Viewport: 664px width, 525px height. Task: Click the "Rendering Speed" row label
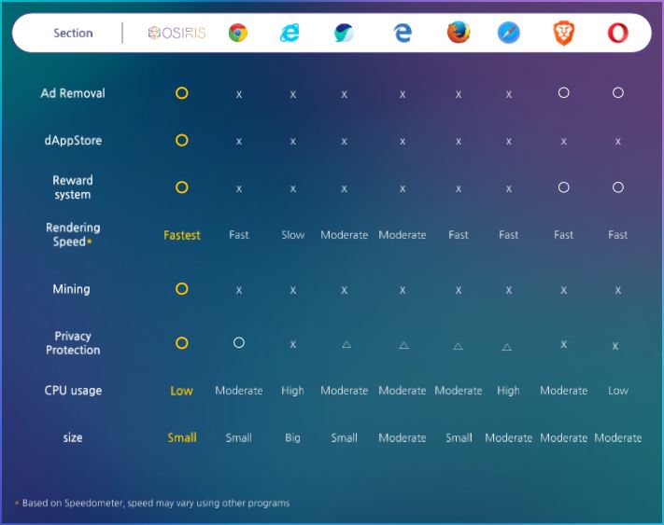(73, 235)
